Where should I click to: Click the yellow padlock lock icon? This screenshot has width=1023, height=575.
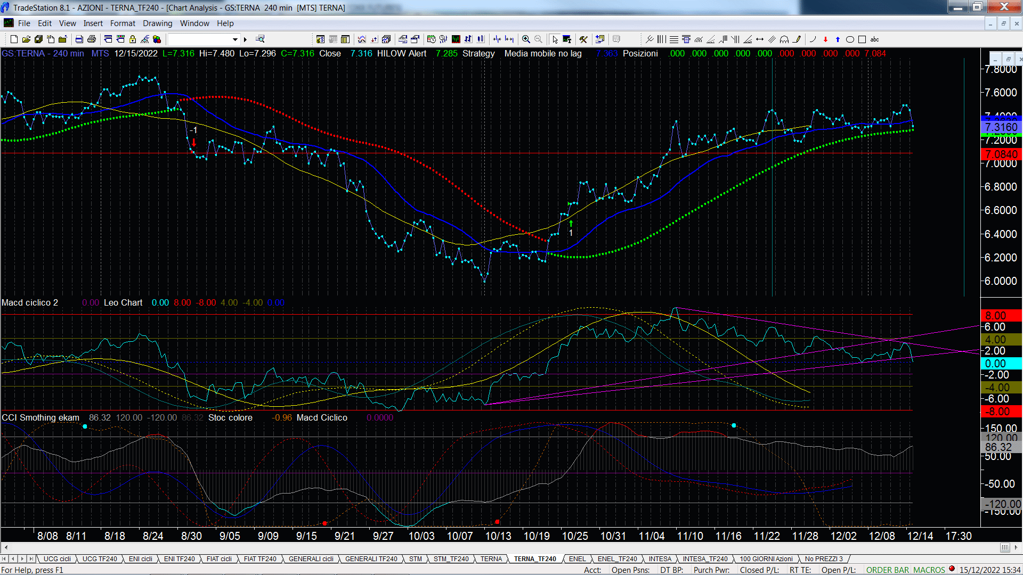(133, 39)
